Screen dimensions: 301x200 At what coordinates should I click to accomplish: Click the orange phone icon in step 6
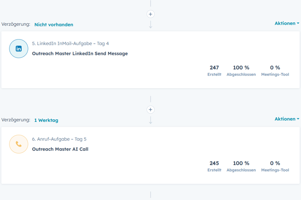pos(19,144)
